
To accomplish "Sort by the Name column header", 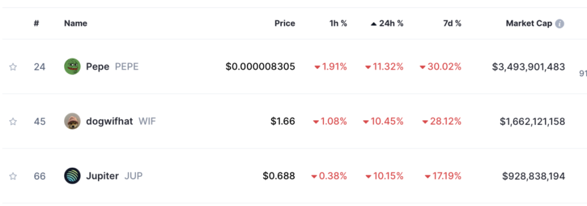I will point(76,23).
